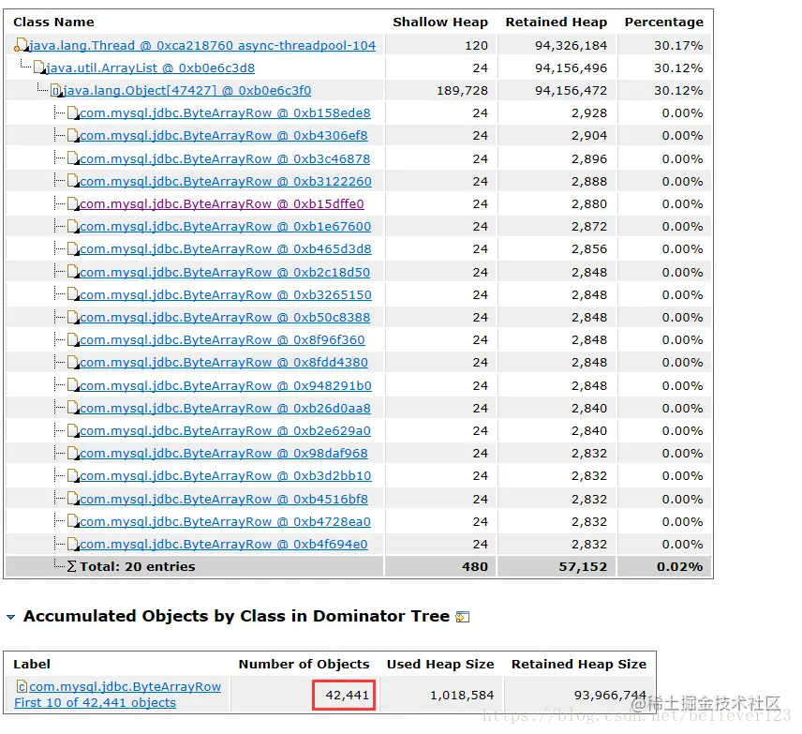Click the object icon beside ByteArrayRow 0xb465d3d8

tap(73, 249)
